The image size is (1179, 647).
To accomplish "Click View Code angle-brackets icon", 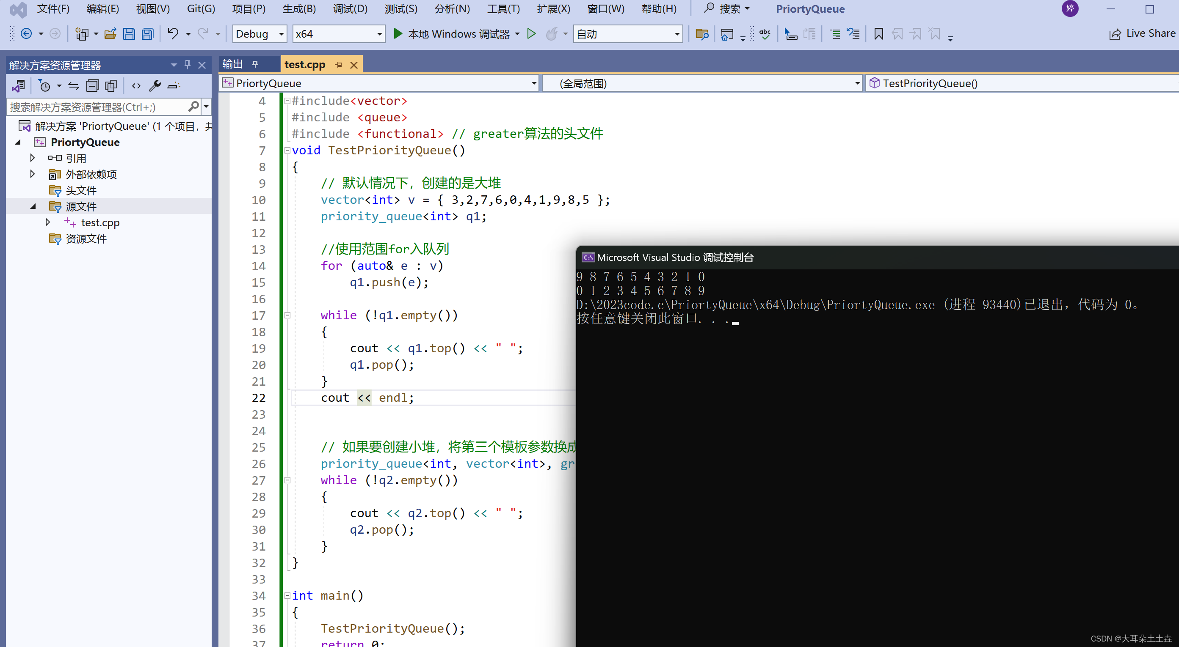I will tap(136, 85).
